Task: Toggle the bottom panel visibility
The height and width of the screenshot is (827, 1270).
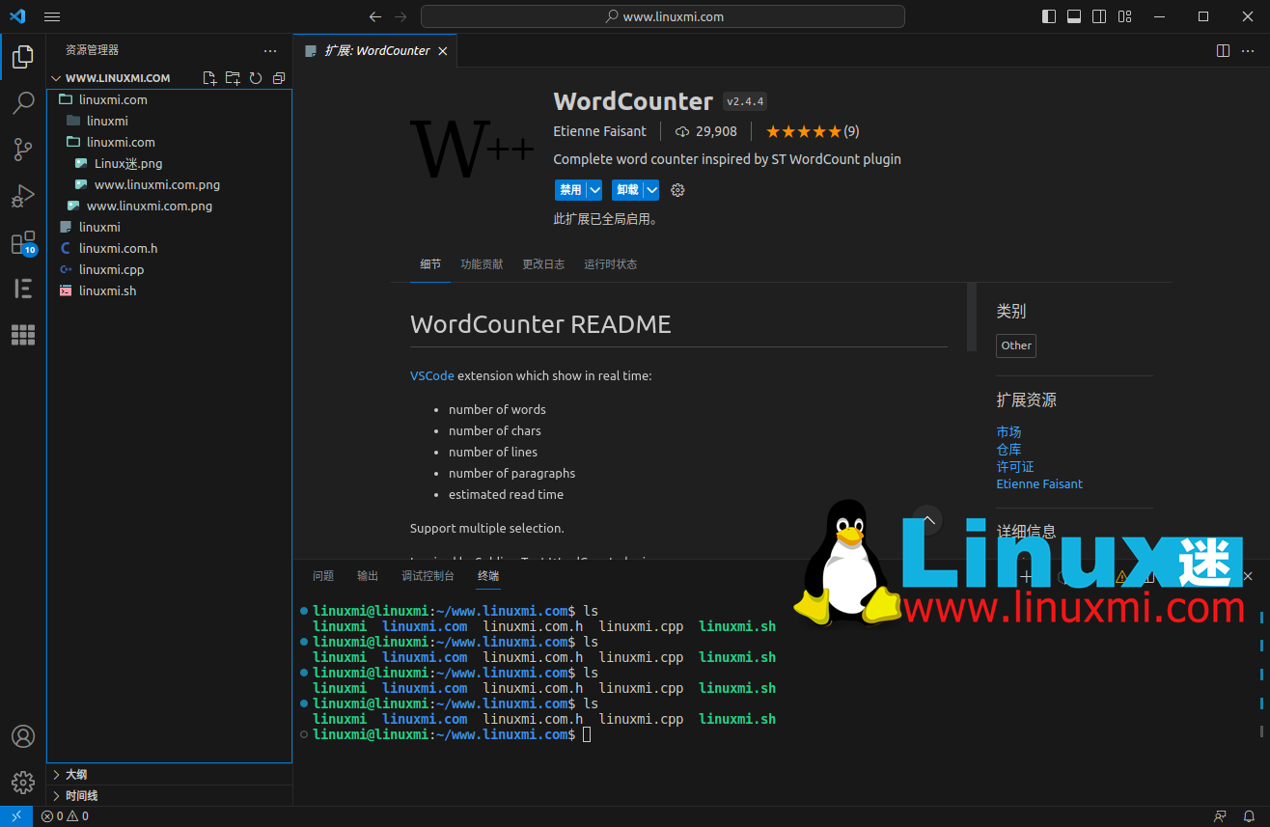Action: tap(1074, 16)
